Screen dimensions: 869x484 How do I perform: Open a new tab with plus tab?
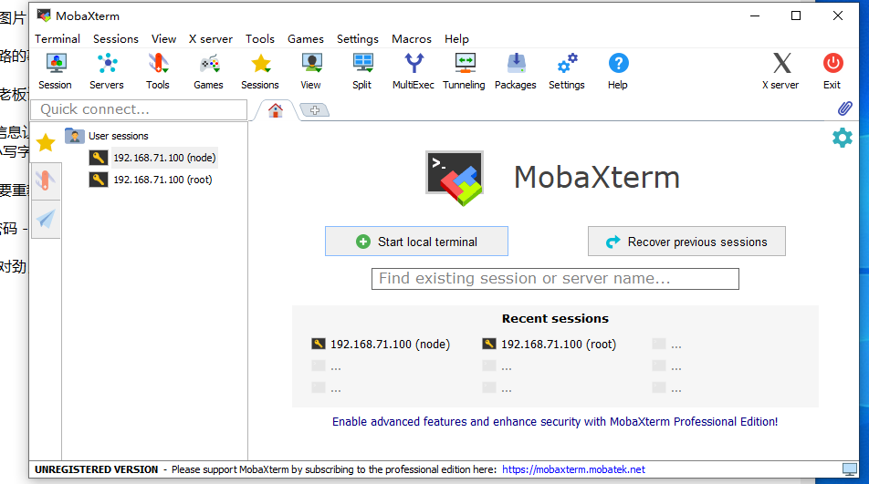pos(315,110)
